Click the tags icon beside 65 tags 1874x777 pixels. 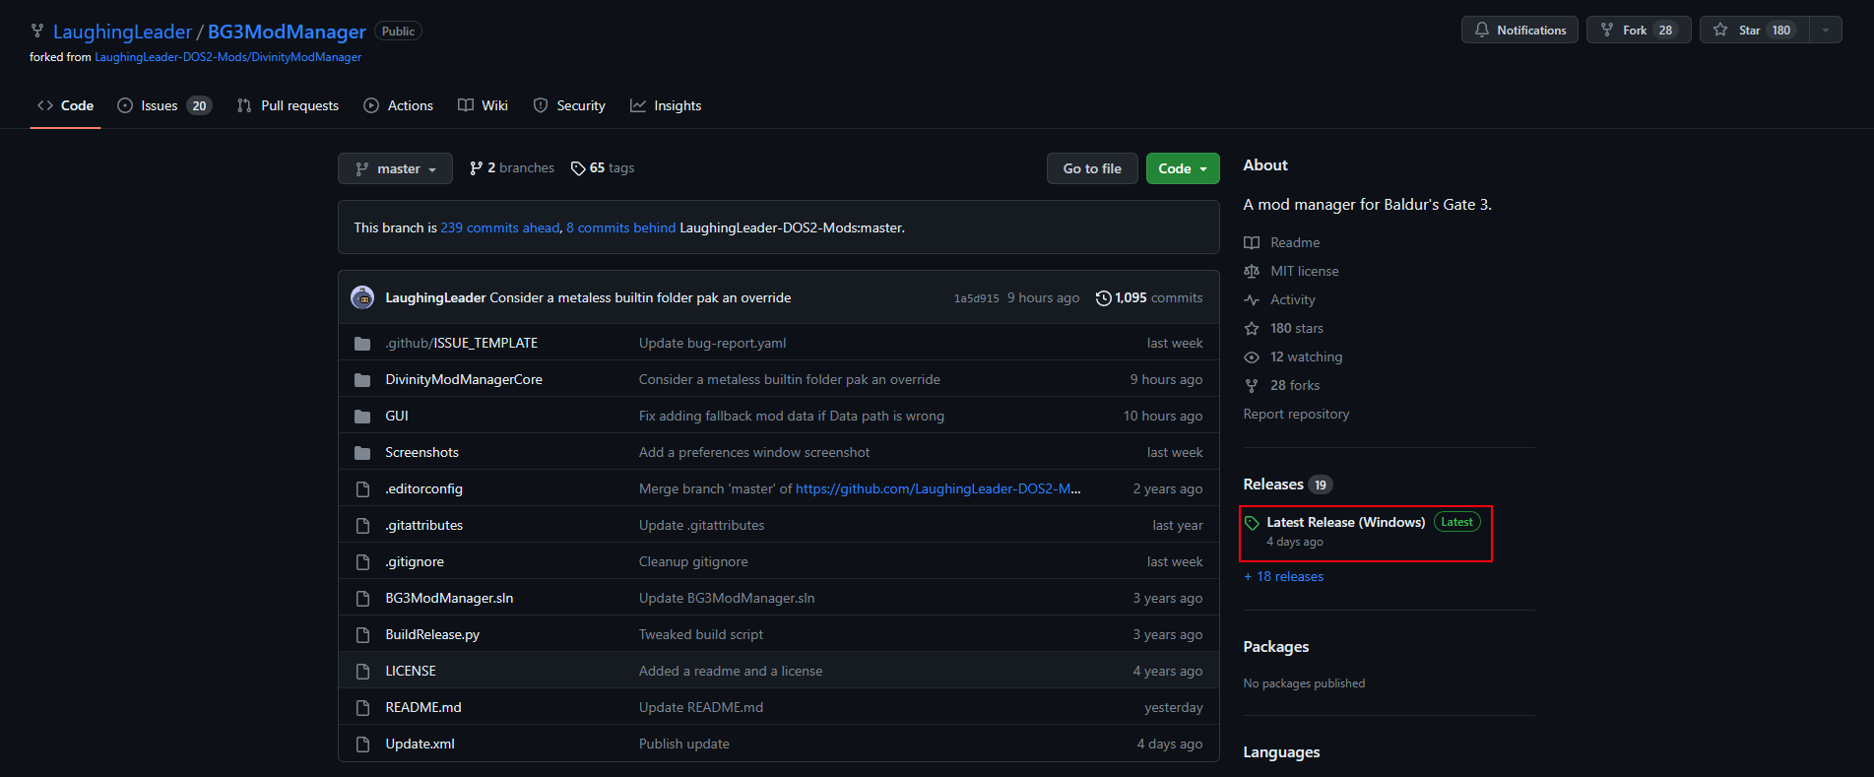point(578,168)
